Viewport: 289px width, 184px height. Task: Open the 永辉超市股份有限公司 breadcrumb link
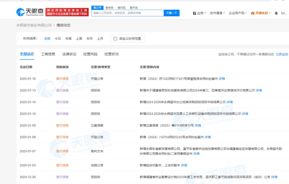click(34, 25)
